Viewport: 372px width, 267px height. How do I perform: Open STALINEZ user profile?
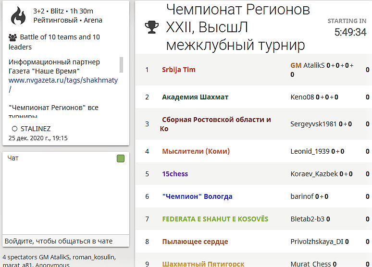[x=35, y=129]
